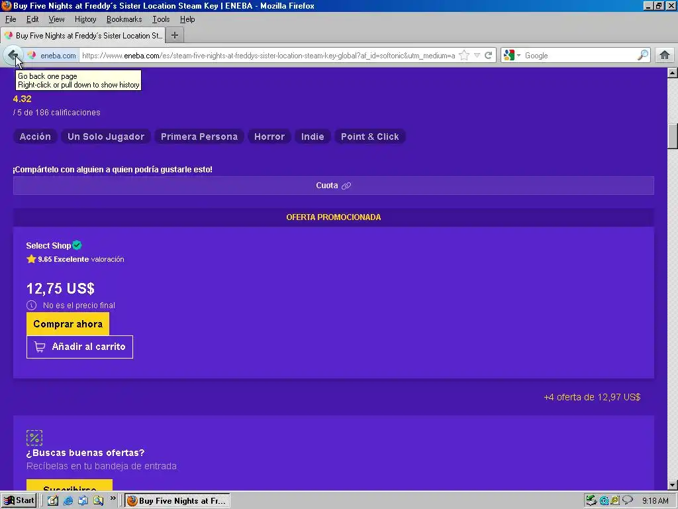Click the first quick launch notepad icon

coord(53,500)
